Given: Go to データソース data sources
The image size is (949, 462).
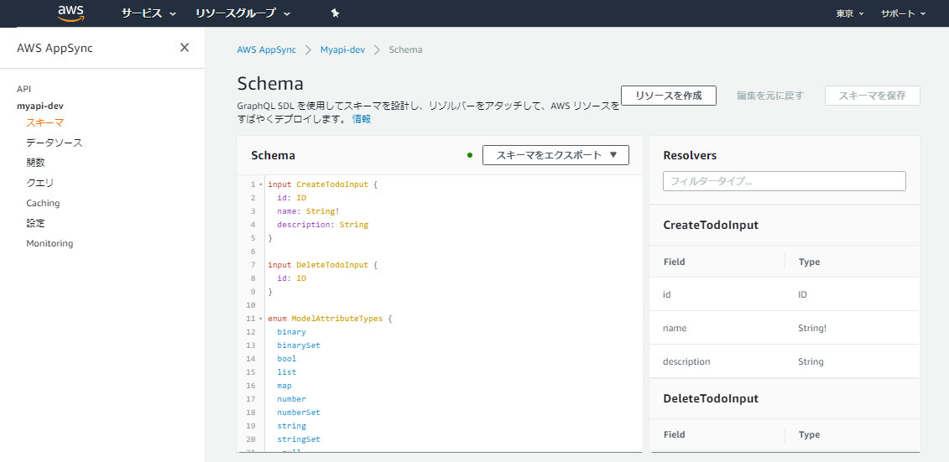Looking at the screenshot, I should [x=55, y=143].
